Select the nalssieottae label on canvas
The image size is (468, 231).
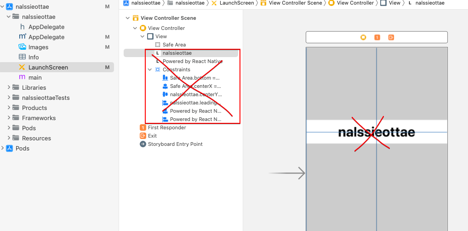pos(377,132)
